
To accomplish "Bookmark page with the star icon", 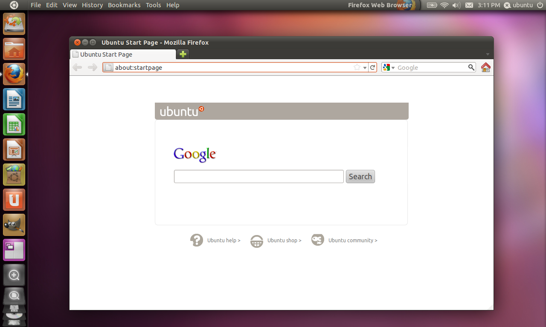I will [357, 67].
